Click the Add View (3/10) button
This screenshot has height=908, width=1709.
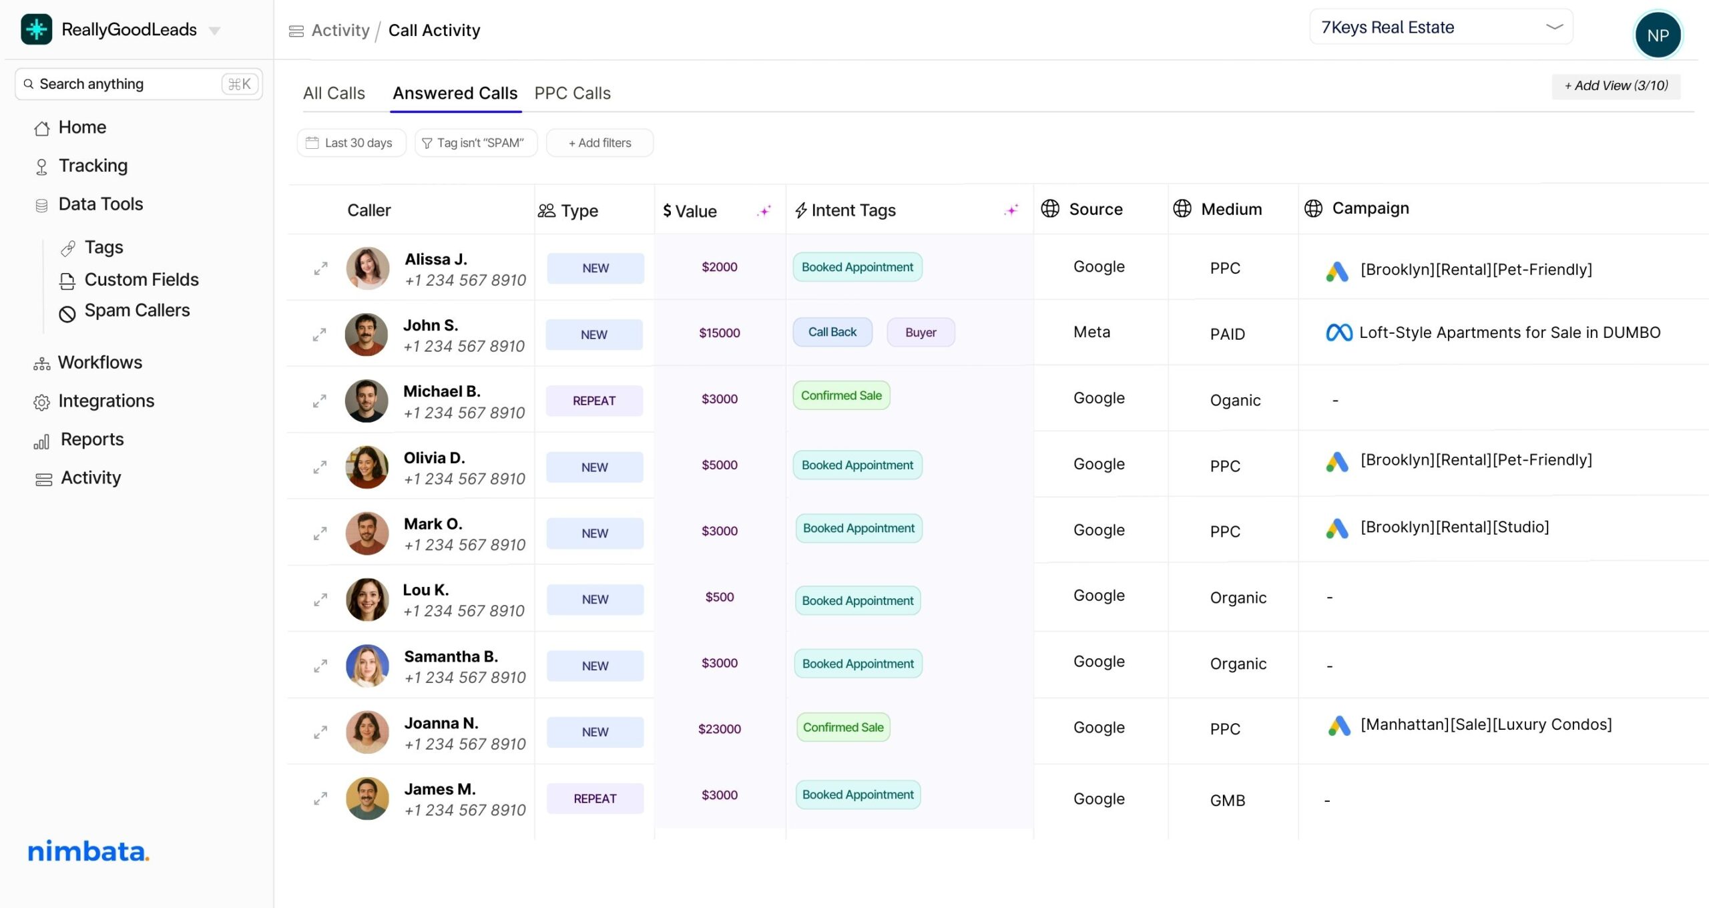click(1616, 86)
